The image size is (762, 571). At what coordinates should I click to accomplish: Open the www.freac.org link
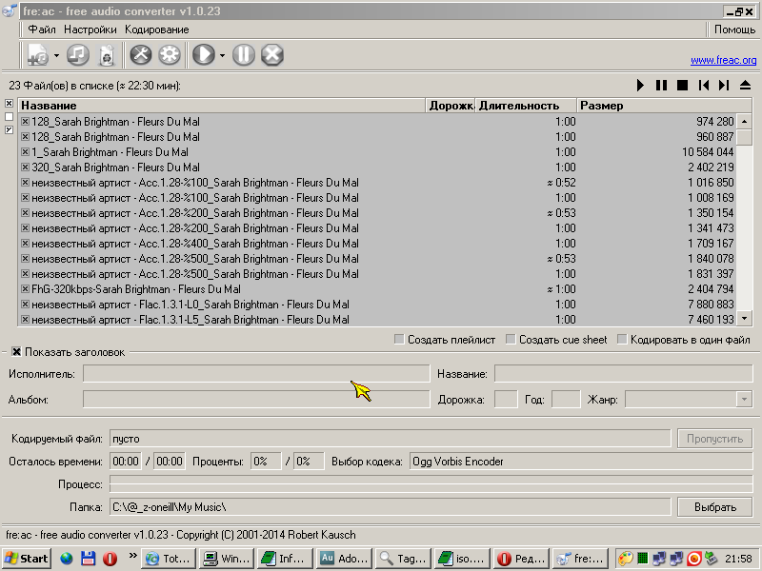723,61
